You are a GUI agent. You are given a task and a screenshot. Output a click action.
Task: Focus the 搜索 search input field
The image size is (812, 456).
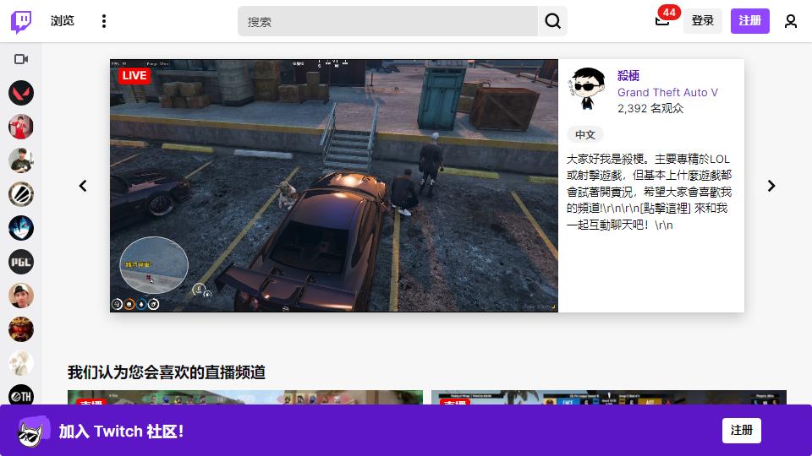tap(387, 21)
